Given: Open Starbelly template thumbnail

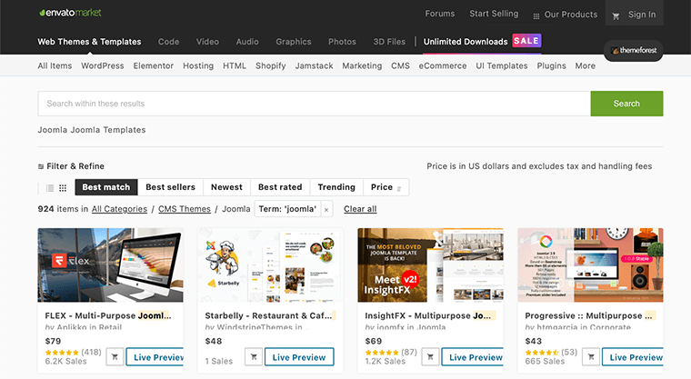Looking at the screenshot, I should coord(270,264).
